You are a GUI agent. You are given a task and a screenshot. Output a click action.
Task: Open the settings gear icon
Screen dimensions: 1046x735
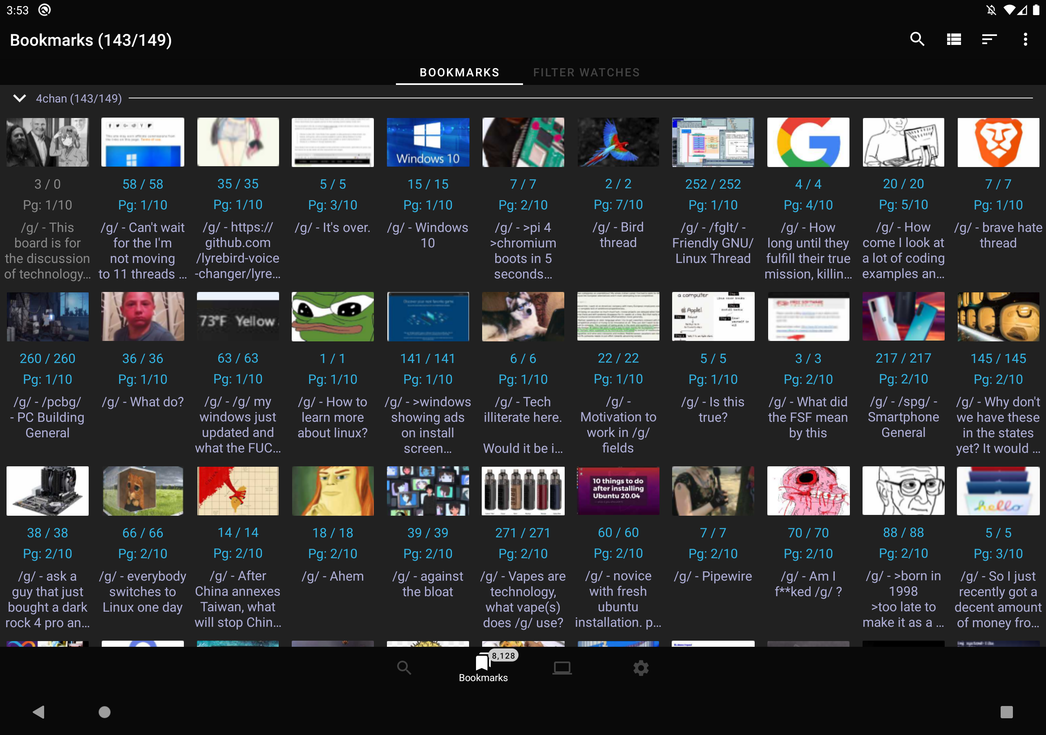641,668
